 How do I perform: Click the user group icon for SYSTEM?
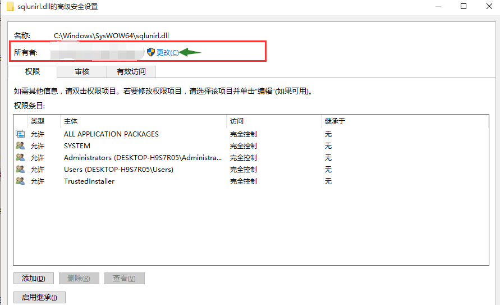(20, 146)
